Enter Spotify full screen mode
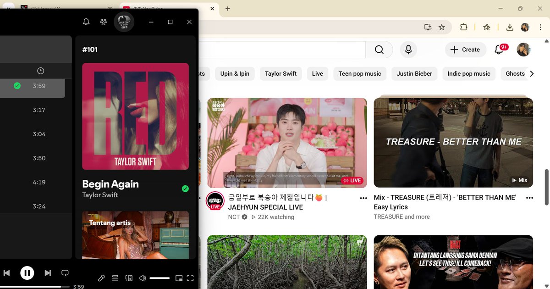 click(x=191, y=278)
